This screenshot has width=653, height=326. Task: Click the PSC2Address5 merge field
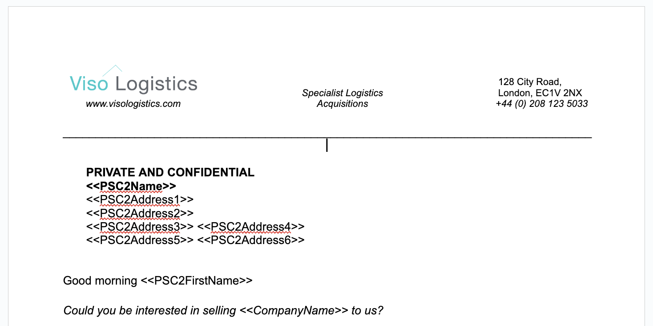(140, 240)
